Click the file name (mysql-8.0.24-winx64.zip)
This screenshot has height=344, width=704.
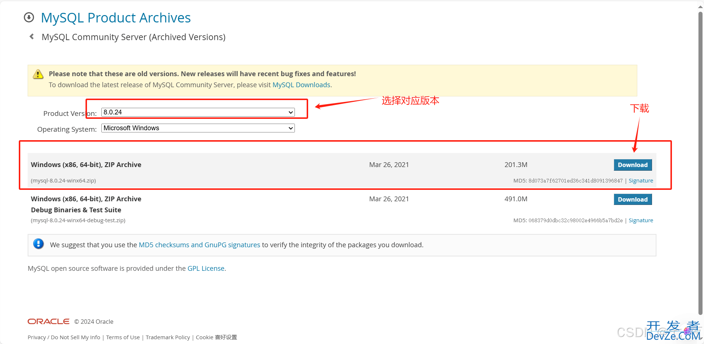click(63, 181)
